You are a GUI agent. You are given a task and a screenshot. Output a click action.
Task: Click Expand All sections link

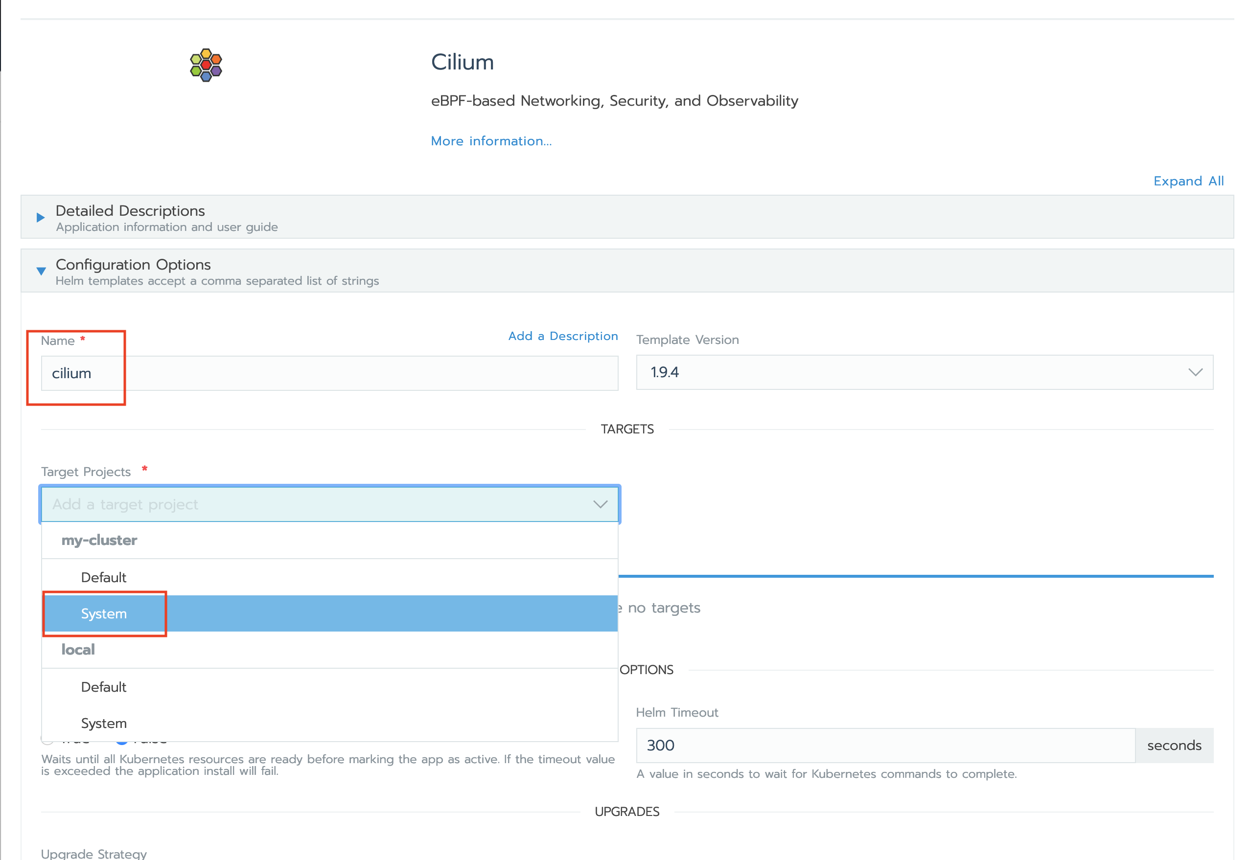tap(1188, 181)
